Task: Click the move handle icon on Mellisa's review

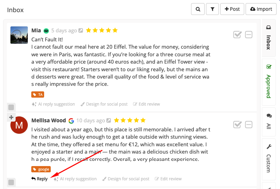Action: pyautogui.click(x=11, y=117)
